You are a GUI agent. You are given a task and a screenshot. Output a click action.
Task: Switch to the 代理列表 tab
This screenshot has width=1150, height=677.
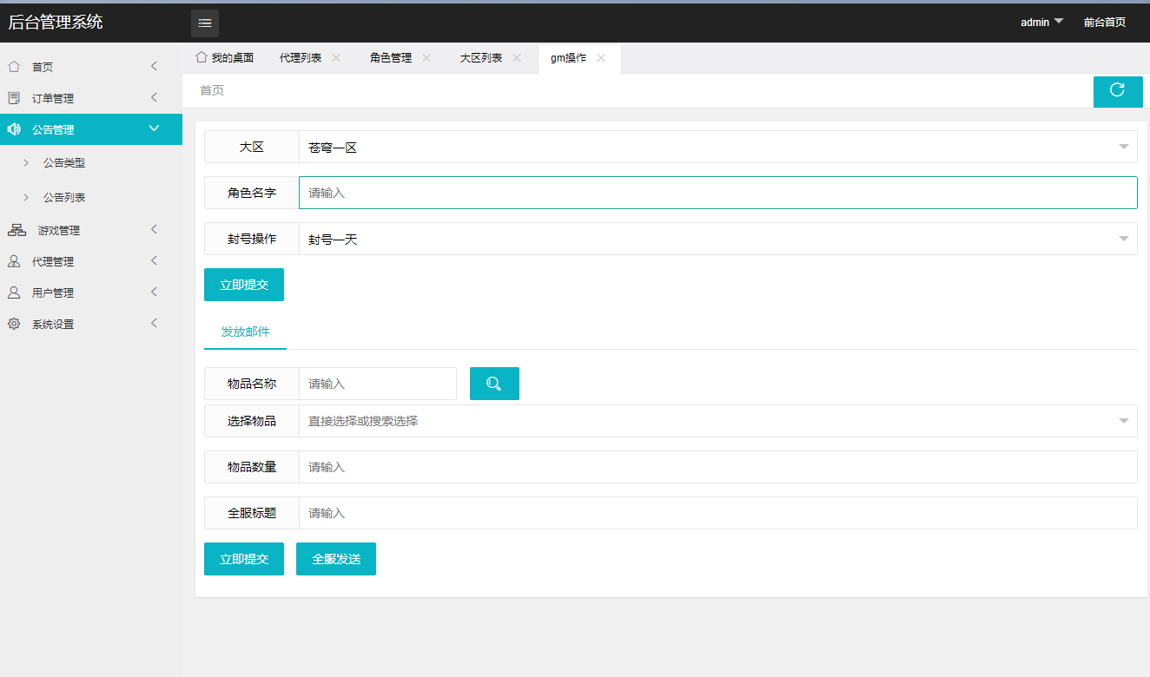pos(301,58)
